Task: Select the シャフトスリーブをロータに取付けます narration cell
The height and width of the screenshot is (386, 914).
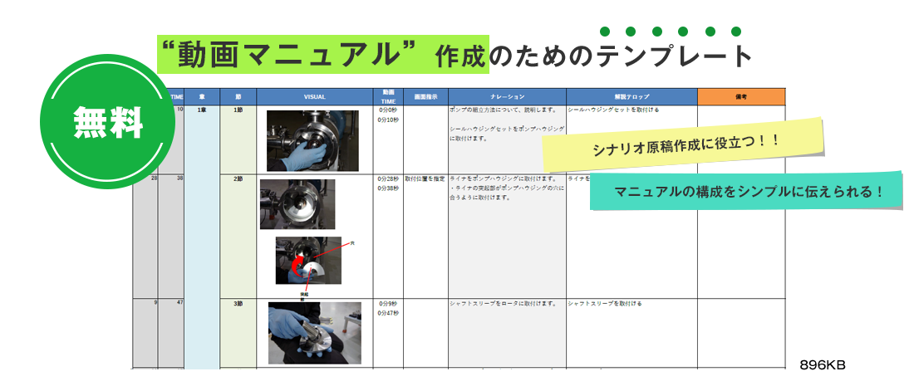Action: [503, 304]
